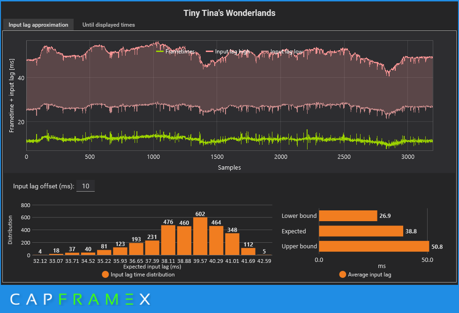Click the 3000 tick on Samples axis
Screen dimensions: 459x313
click(x=408, y=157)
